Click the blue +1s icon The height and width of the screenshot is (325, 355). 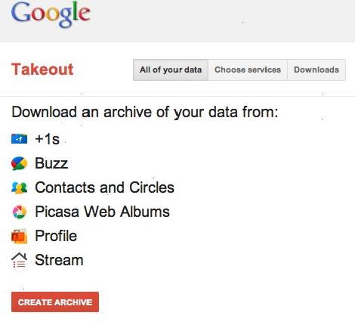pyautogui.click(x=19, y=139)
